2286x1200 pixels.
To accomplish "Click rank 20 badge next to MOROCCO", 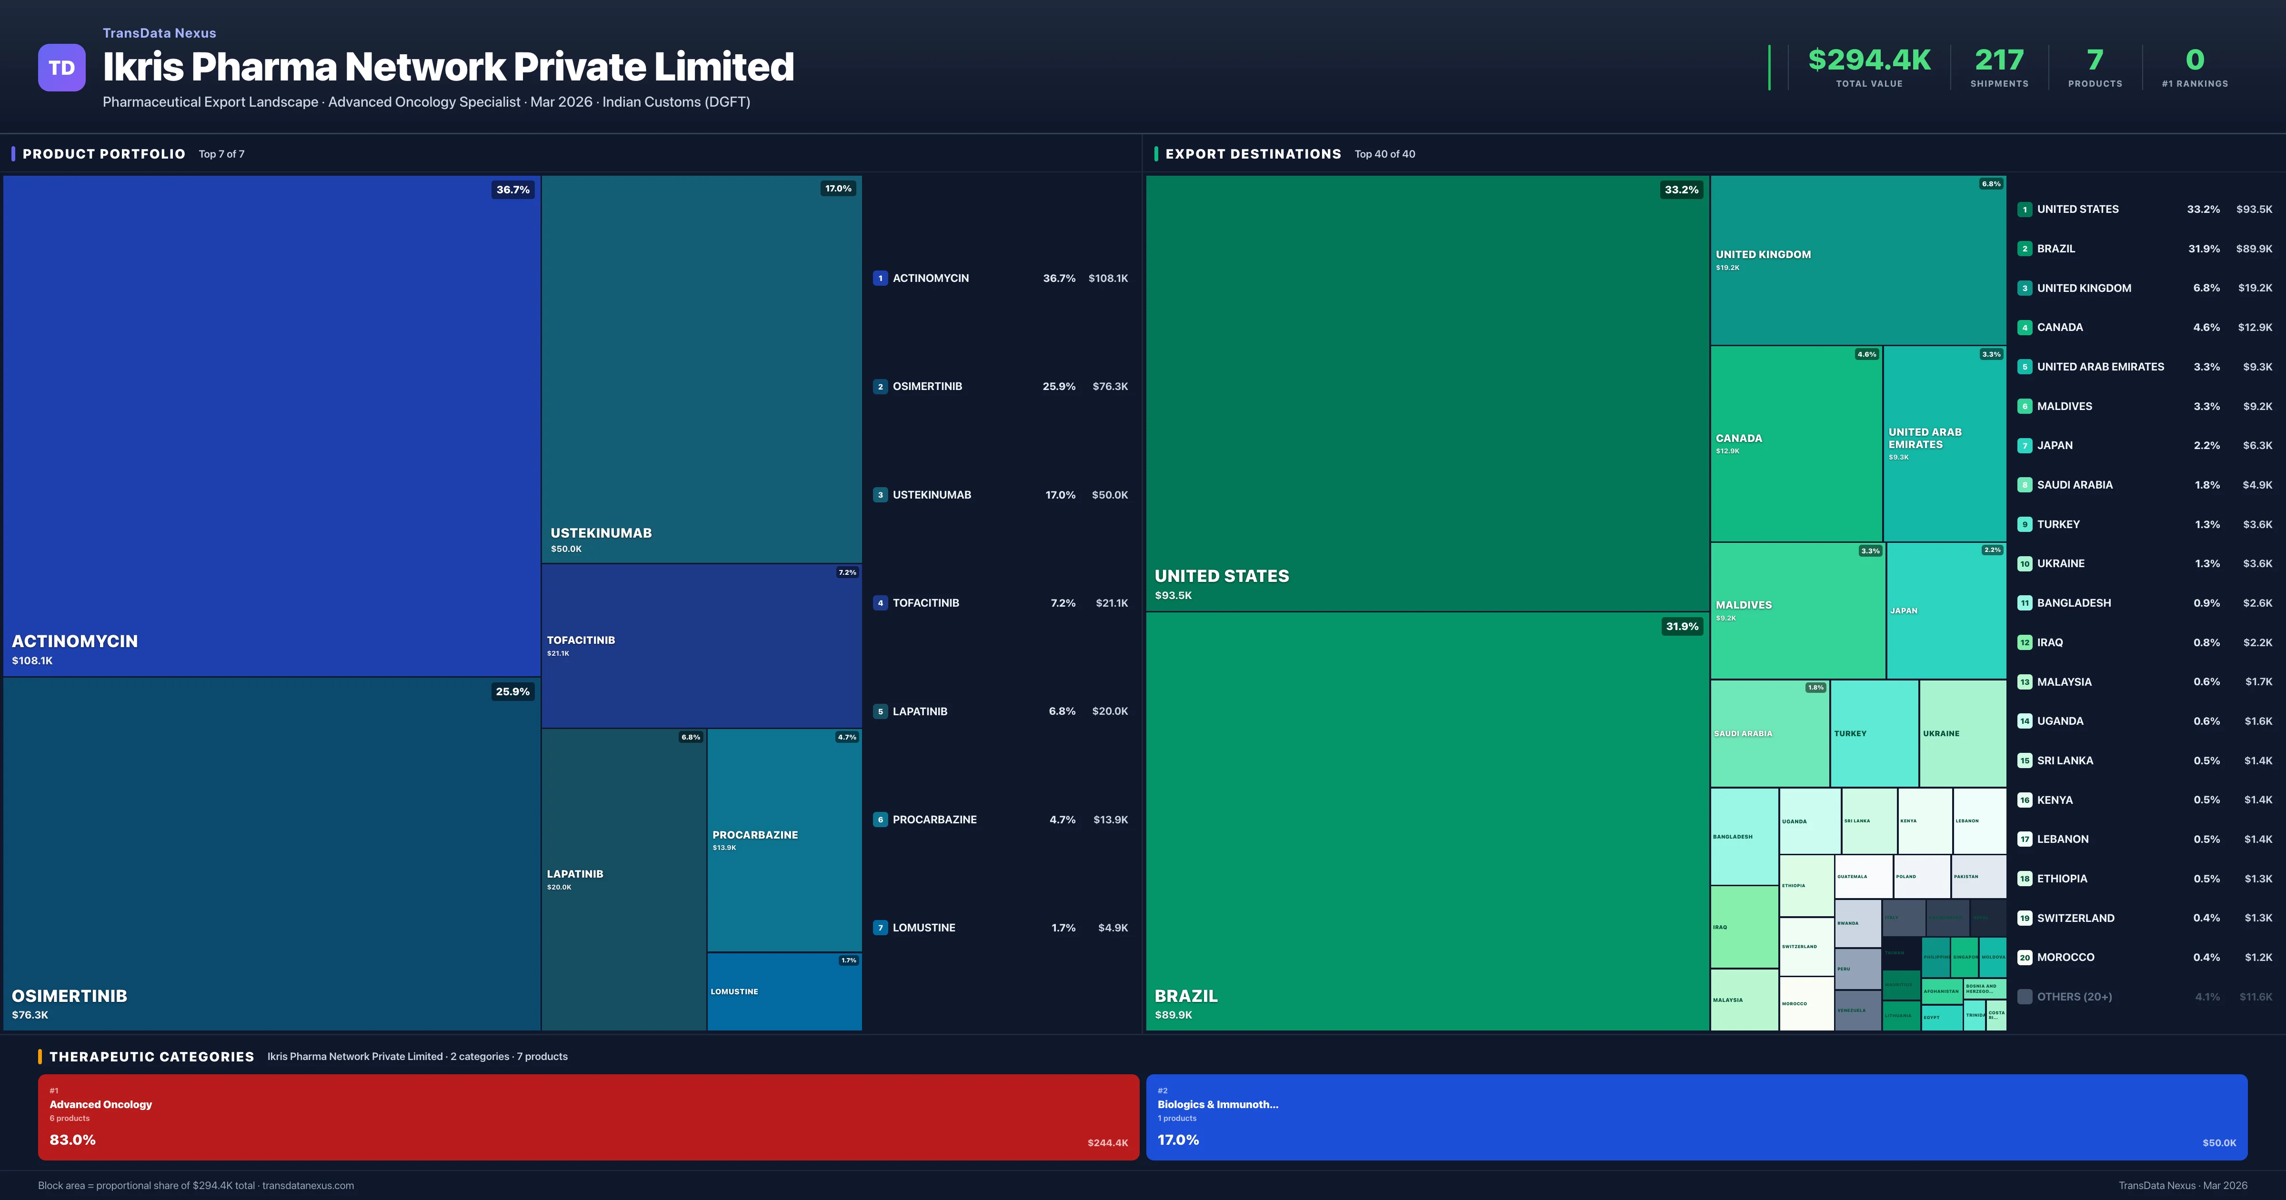I will (2024, 957).
